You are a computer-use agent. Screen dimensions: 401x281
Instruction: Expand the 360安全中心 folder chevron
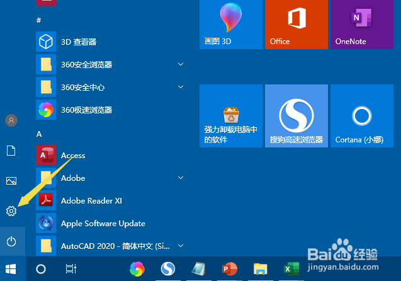pyautogui.click(x=181, y=87)
